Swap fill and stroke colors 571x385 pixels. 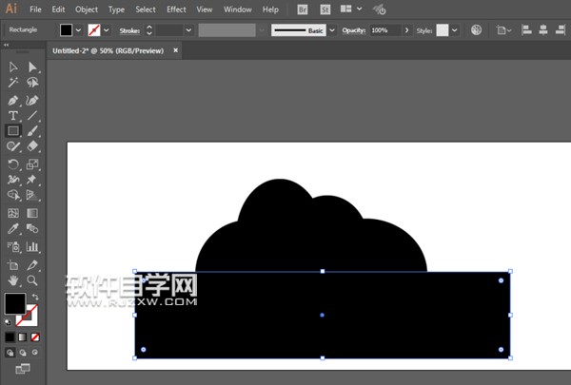point(37,297)
